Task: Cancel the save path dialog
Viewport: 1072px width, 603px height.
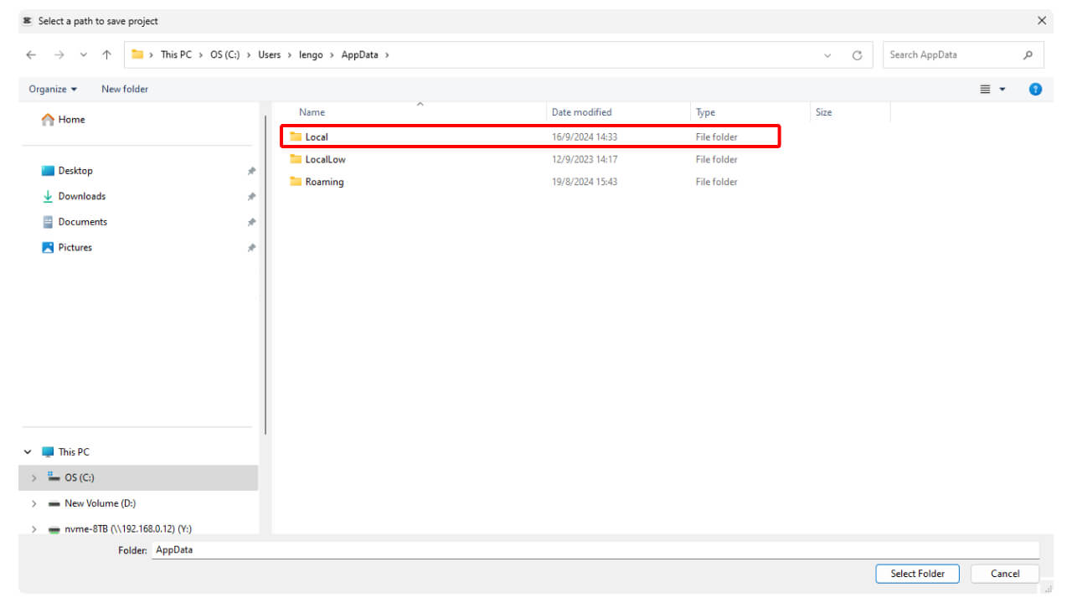Action: pos(1005,574)
